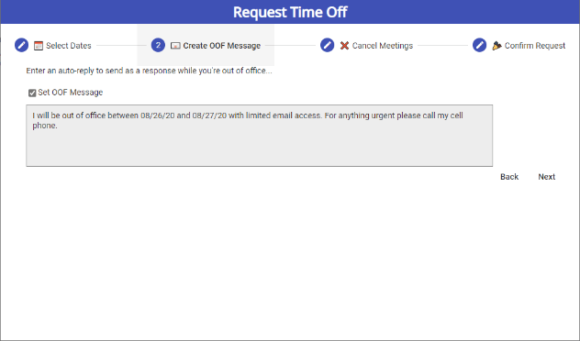Click the Set OOF Message label text
This screenshot has width=580, height=341.
(x=71, y=93)
